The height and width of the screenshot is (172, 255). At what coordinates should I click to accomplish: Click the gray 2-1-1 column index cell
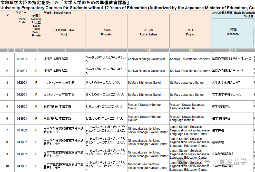[233, 50]
